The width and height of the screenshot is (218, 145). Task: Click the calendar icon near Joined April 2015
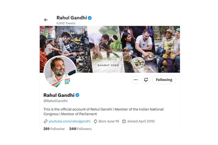point(124,121)
